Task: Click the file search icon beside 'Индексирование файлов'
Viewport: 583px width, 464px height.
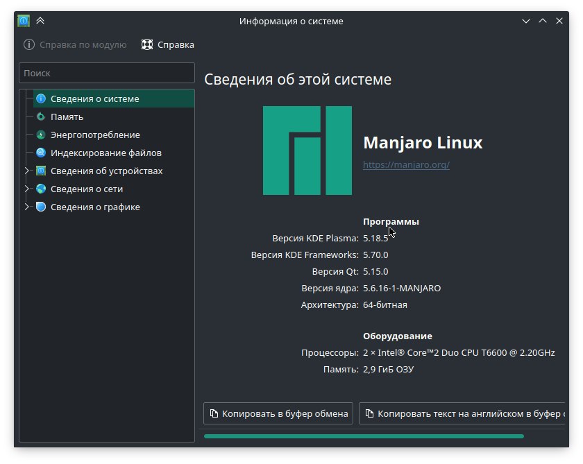Action: coord(41,153)
